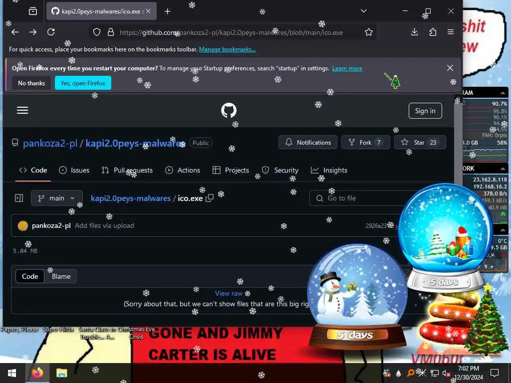Open the notification center icon
The height and width of the screenshot is (383, 511).
point(495,373)
